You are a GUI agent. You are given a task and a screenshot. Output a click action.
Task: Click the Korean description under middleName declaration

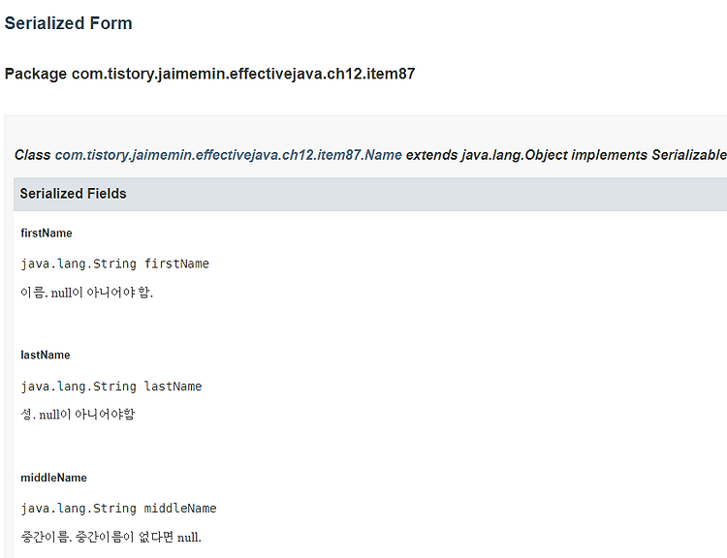point(111,537)
